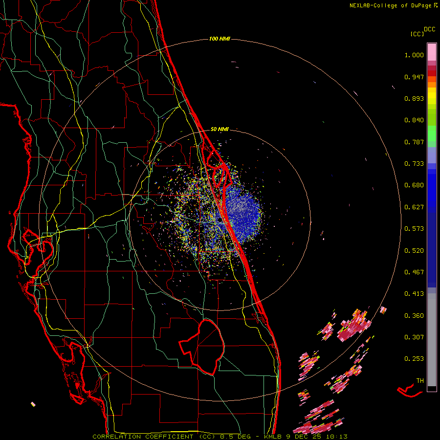
Task: Click the CORRELATION COEFFICIENT footer caption
Action: point(220,437)
